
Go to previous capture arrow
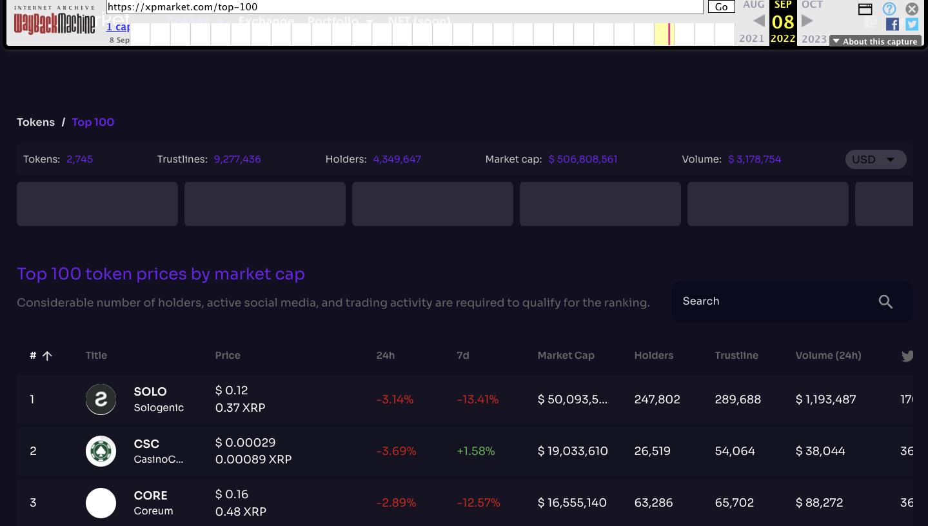coord(759,21)
